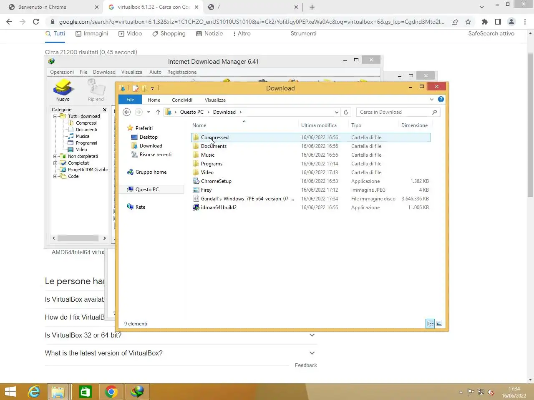Image resolution: width=534 pixels, height=400 pixels.
Task: Click the blue Help question mark icon
Action: click(x=441, y=99)
